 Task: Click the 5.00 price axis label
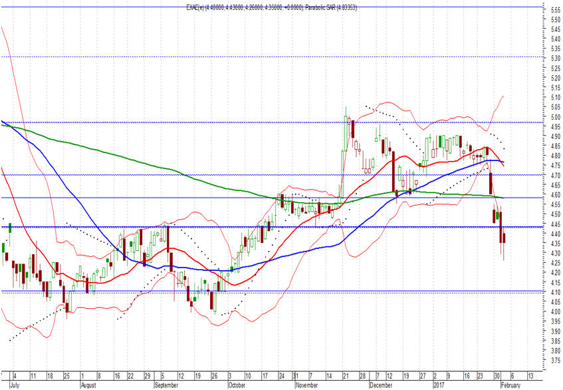pos(556,117)
